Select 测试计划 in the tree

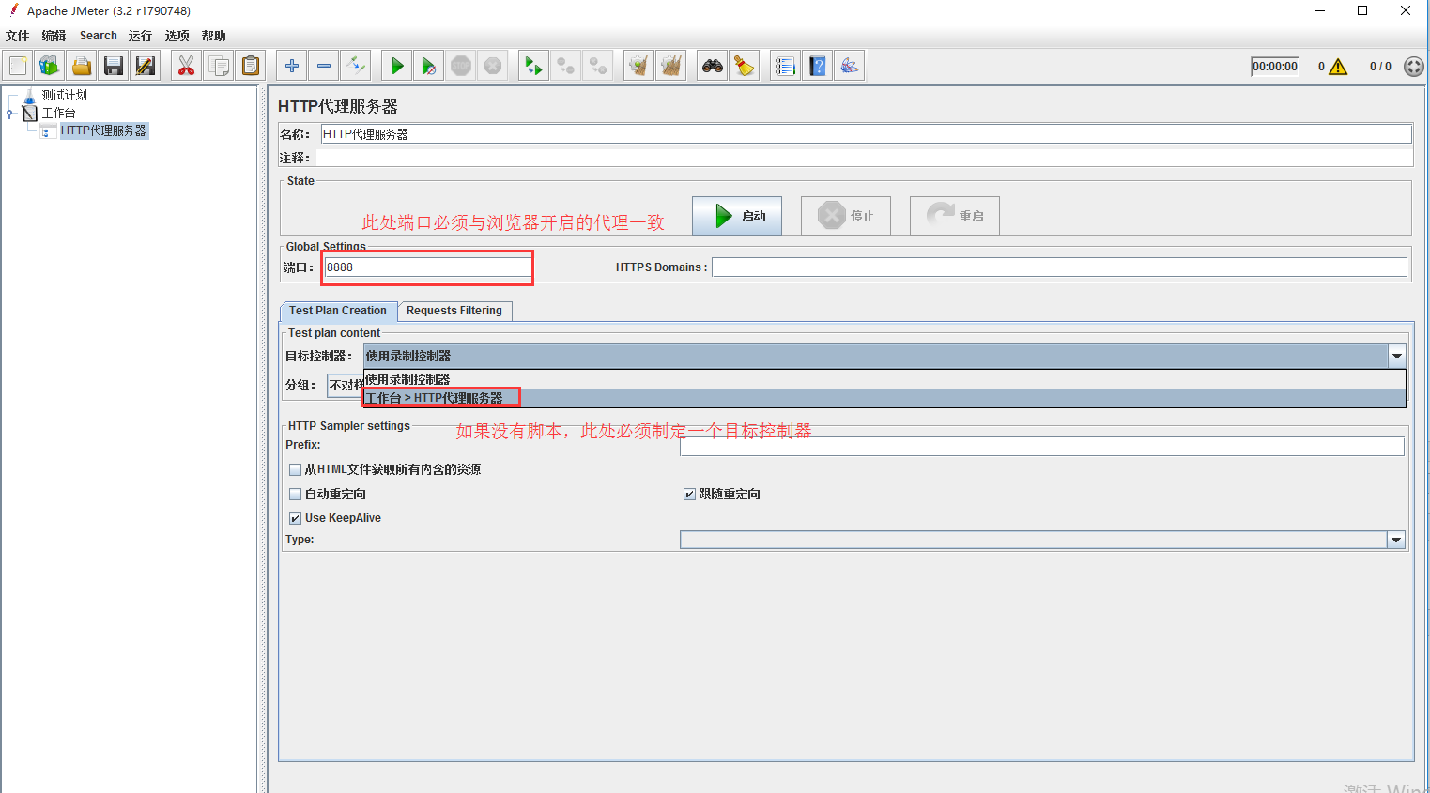(x=64, y=95)
